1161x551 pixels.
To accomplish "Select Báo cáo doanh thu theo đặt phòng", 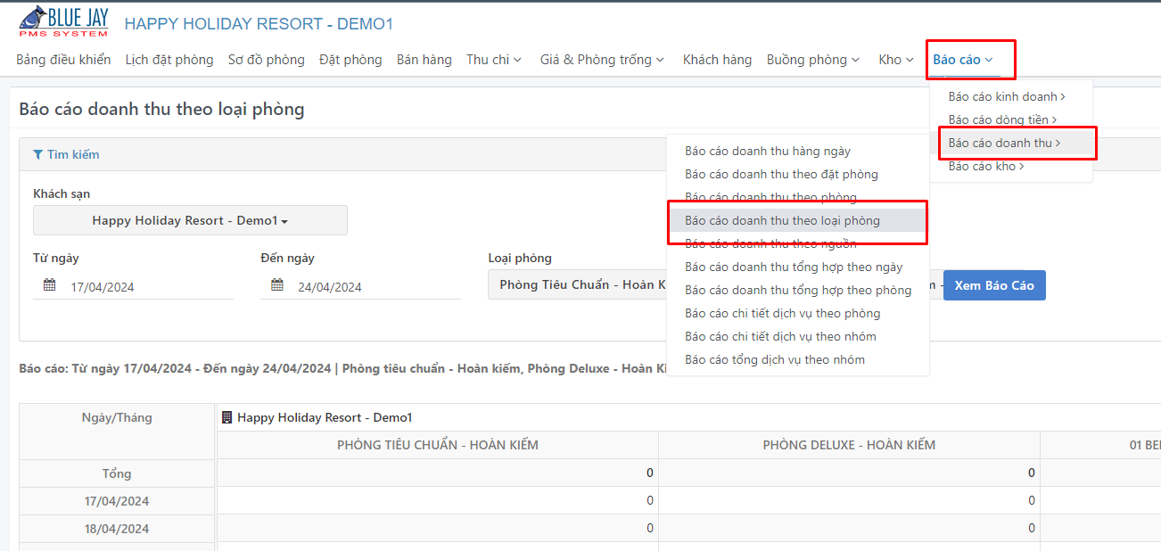I will coord(781,174).
